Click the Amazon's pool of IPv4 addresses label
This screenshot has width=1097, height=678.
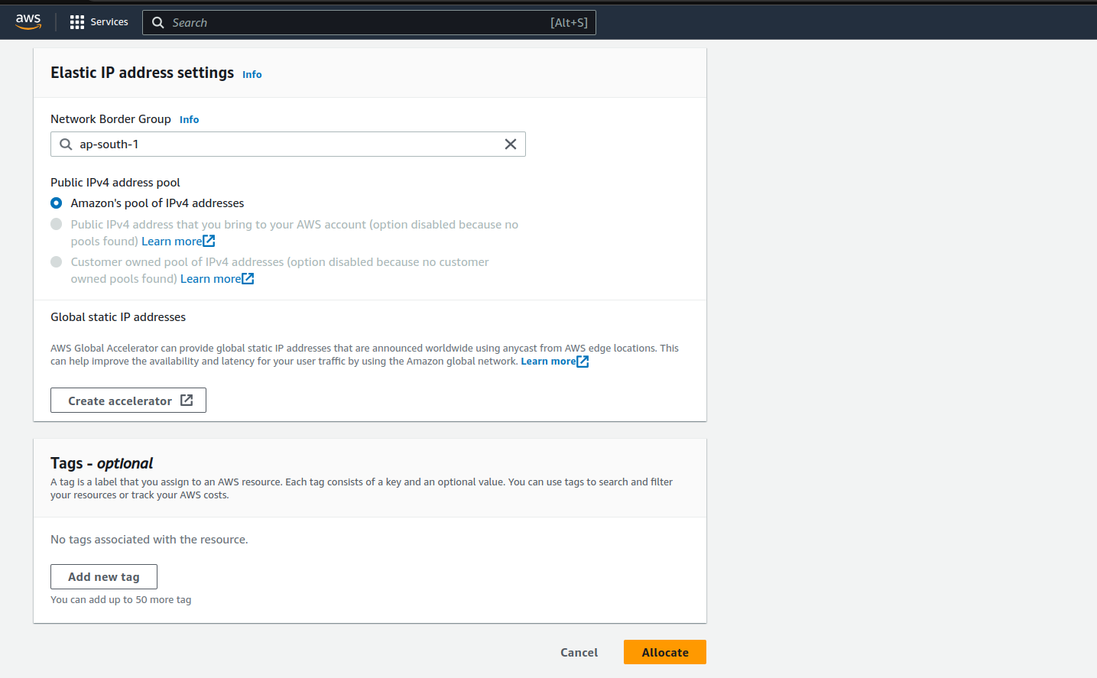point(157,203)
